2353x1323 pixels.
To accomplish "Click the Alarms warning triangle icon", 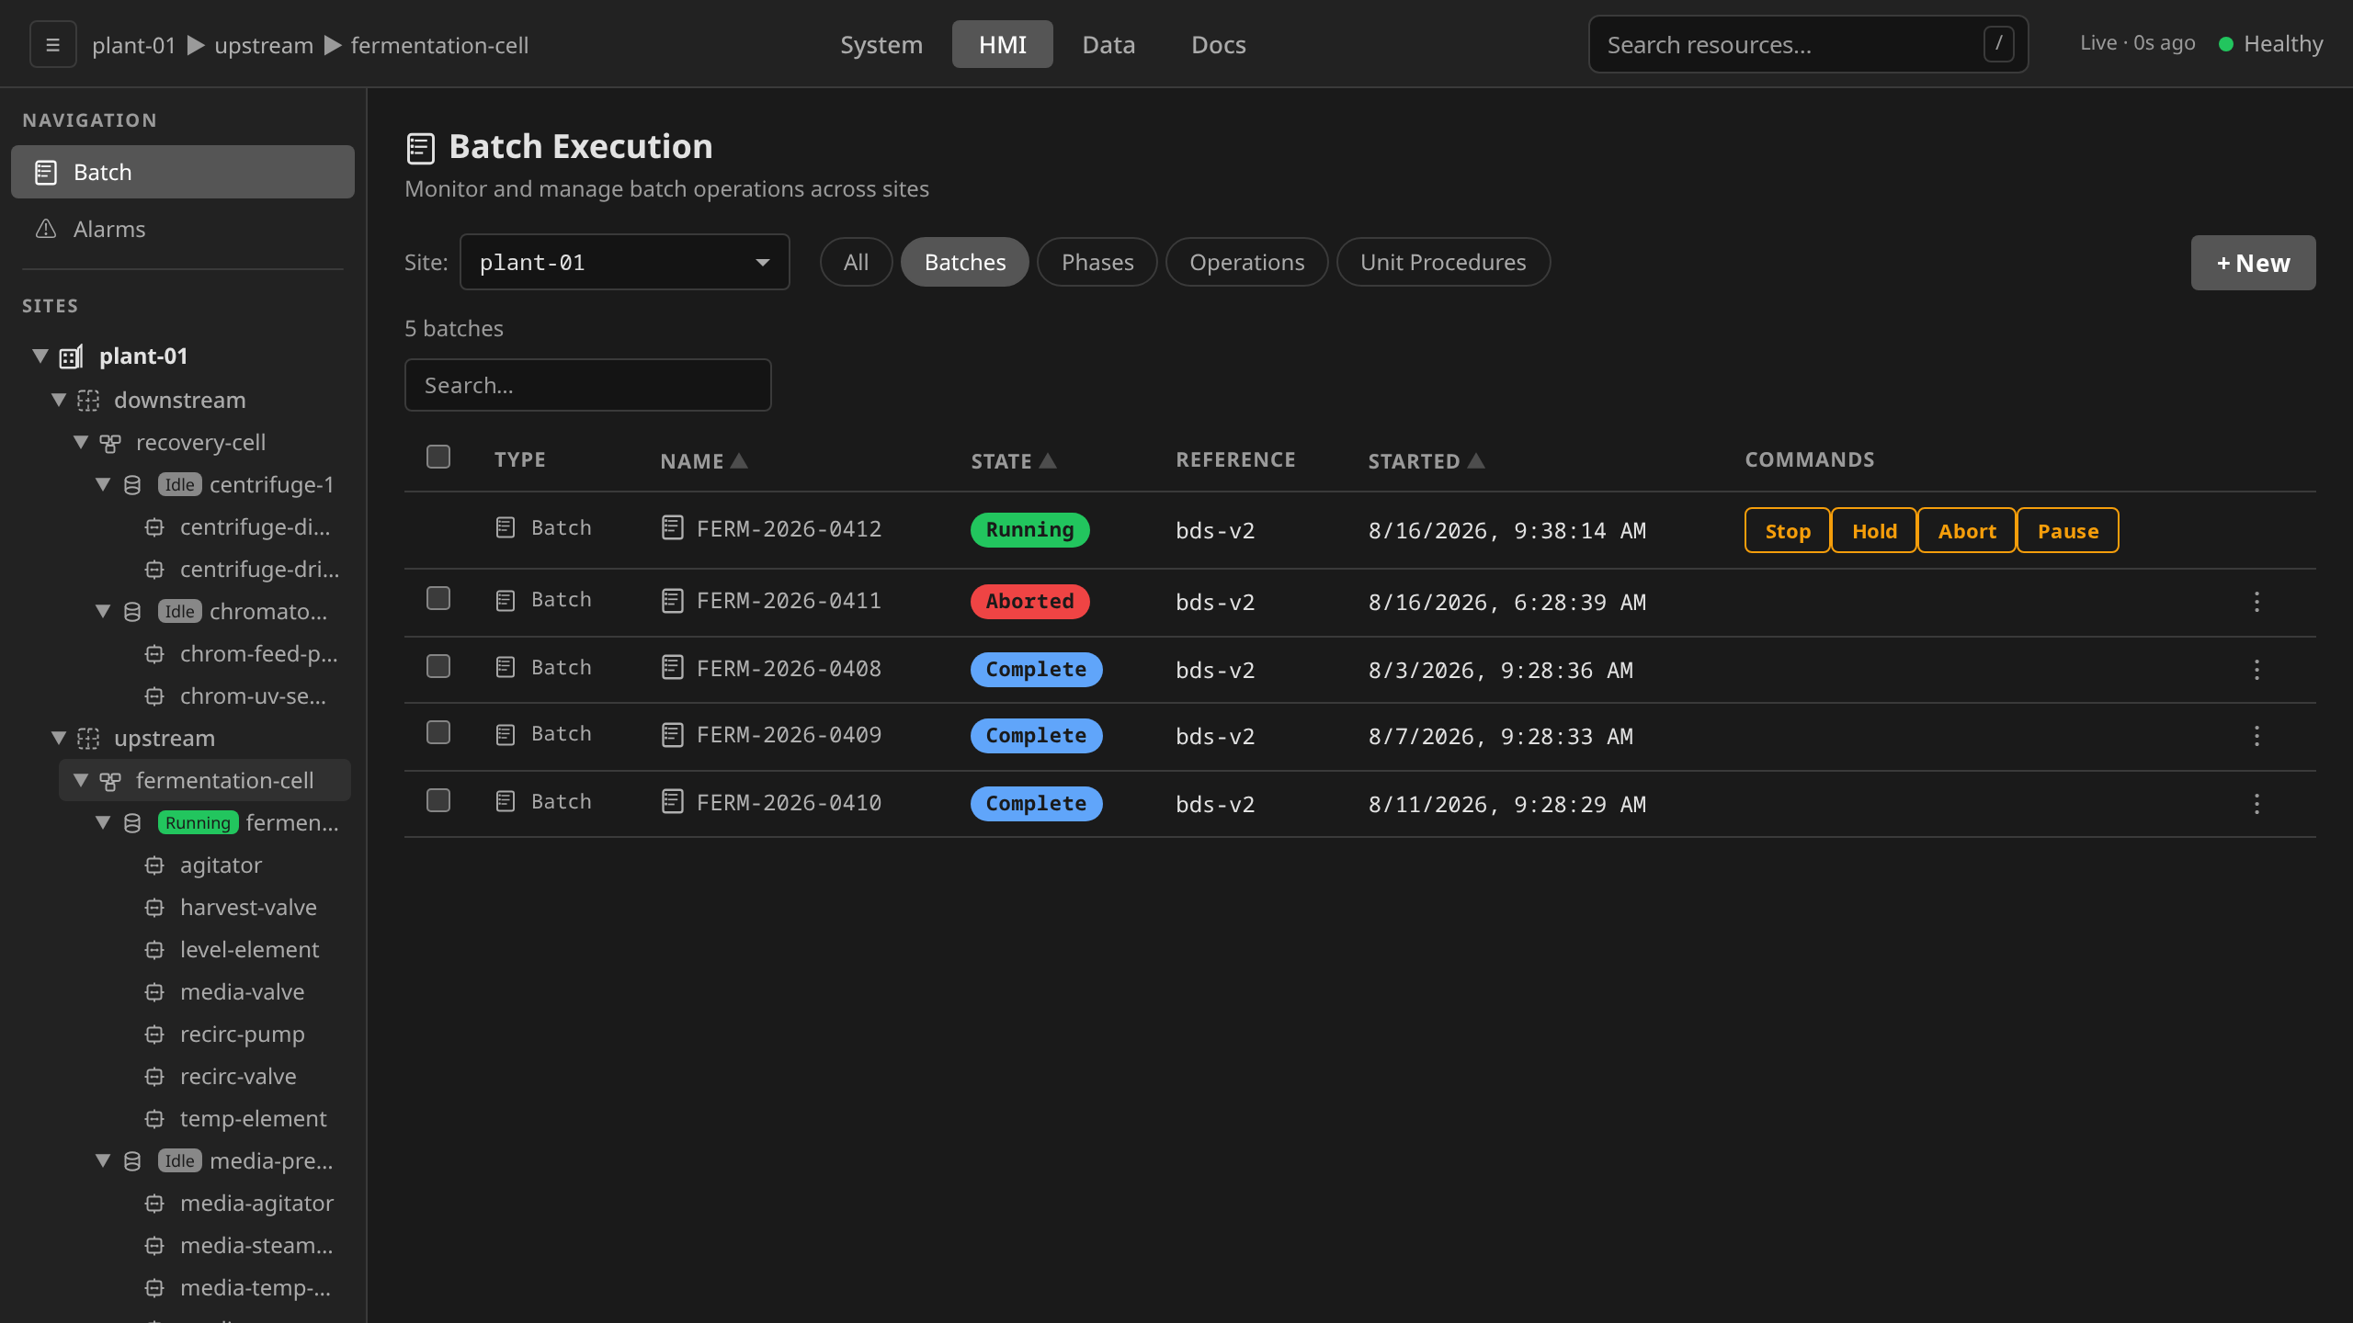I will (x=46, y=229).
